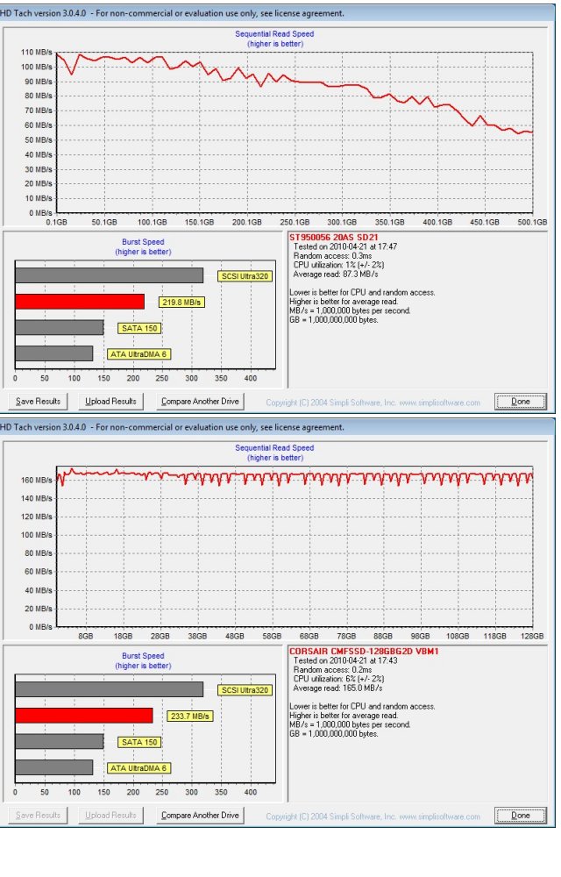Click the text Average read: 165.0 MB/s
Viewport: 561px width, 877px height.
coord(337,688)
